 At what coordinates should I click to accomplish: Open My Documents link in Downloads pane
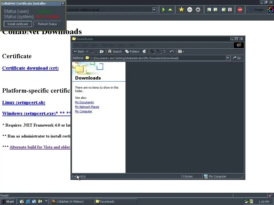(84, 102)
